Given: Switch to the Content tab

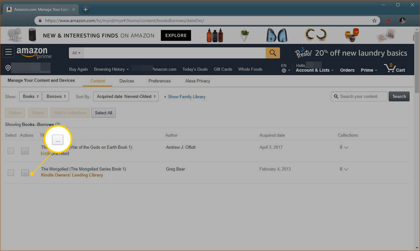Looking at the screenshot, I should tap(98, 81).
